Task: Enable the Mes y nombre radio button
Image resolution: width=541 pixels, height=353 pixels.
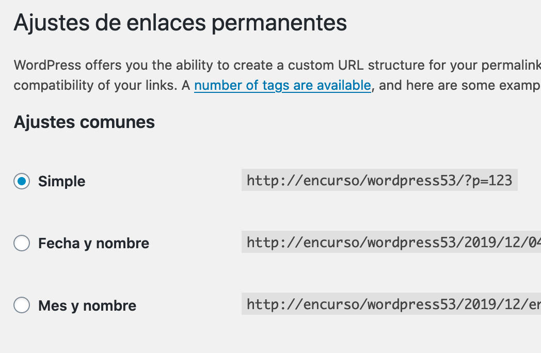Action: (x=22, y=306)
